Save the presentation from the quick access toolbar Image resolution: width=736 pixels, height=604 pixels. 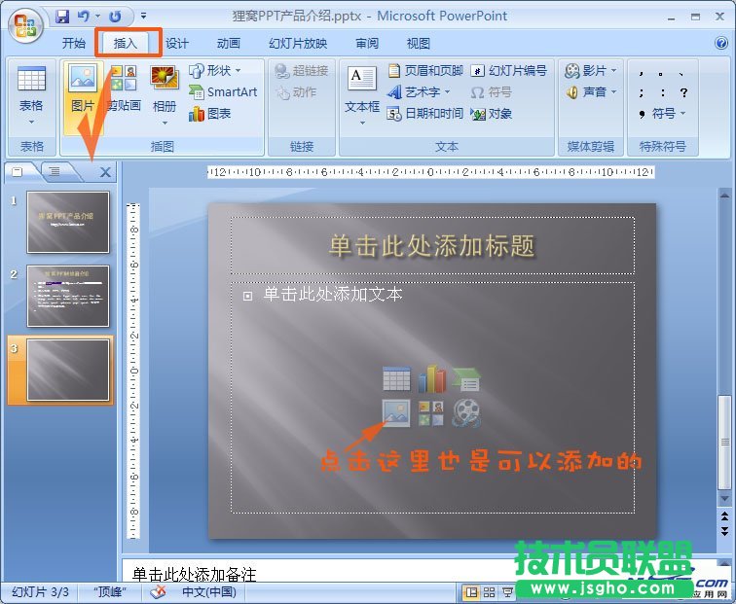click(62, 17)
